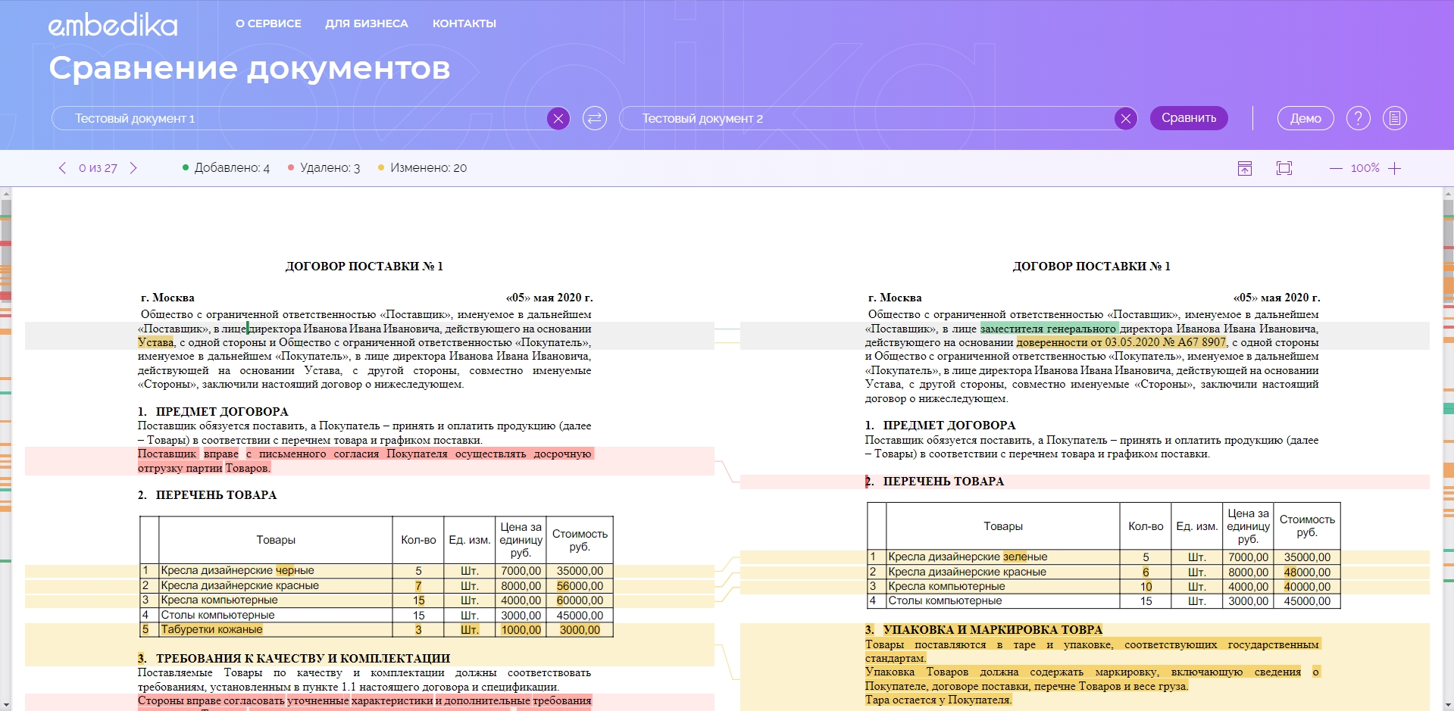Click 40000,00 cell in the right table
Viewport: 1454px width, 711px height.
click(1307, 587)
